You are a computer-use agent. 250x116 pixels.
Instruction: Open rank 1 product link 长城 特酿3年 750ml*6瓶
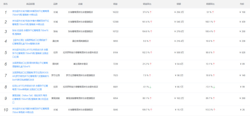[31, 13]
